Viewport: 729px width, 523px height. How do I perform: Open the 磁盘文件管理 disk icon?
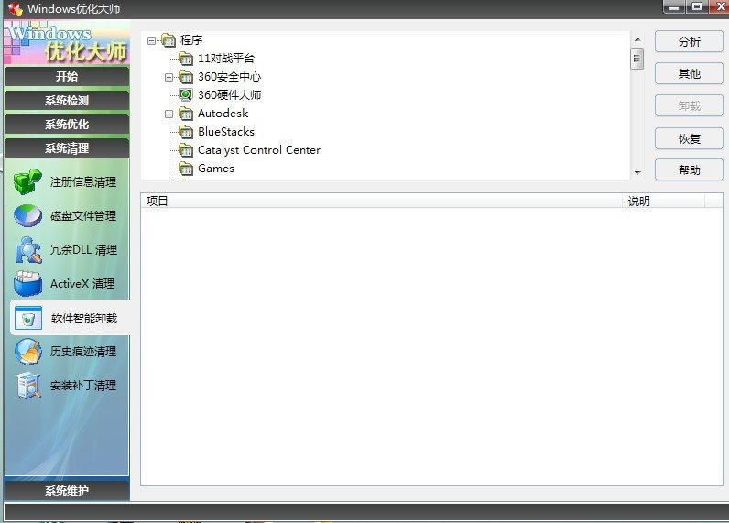pos(27,216)
